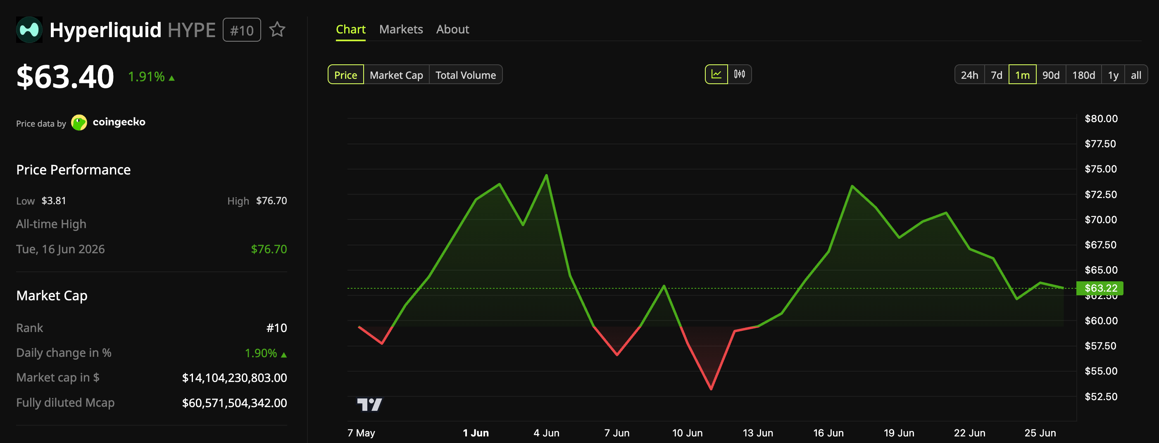Click the green arrow beside 1.91%
This screenshot has height=443, width=1159.
(x=171, y=78)
